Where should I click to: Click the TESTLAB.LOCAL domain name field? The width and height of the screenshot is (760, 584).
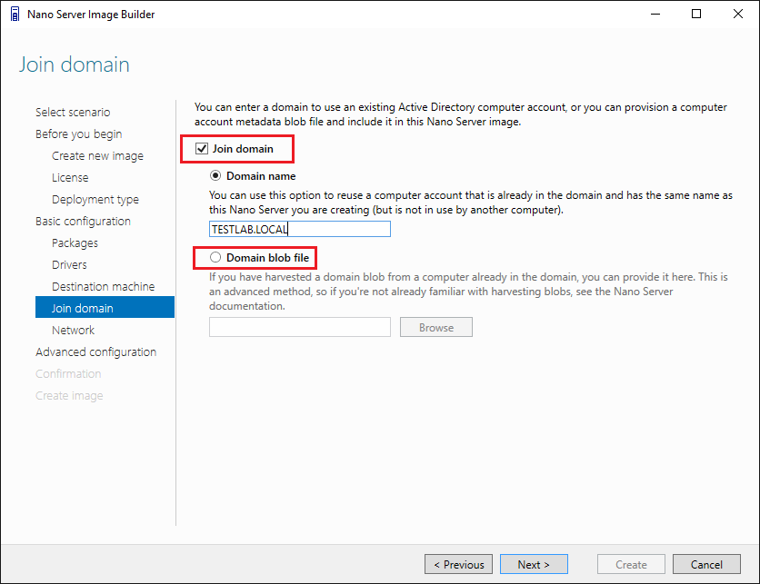[299, 229]
